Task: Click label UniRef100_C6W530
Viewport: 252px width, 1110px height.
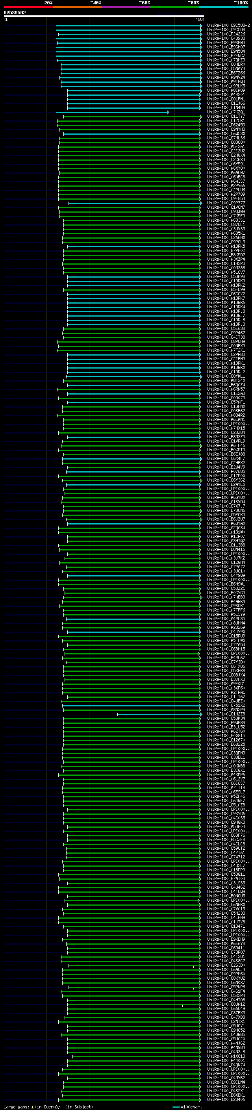Action: (226, 133)
